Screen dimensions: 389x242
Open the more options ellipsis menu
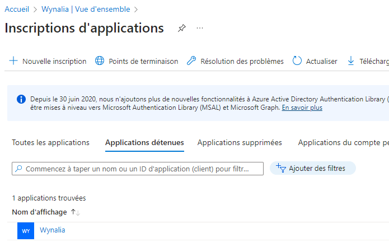click(200, 28)
